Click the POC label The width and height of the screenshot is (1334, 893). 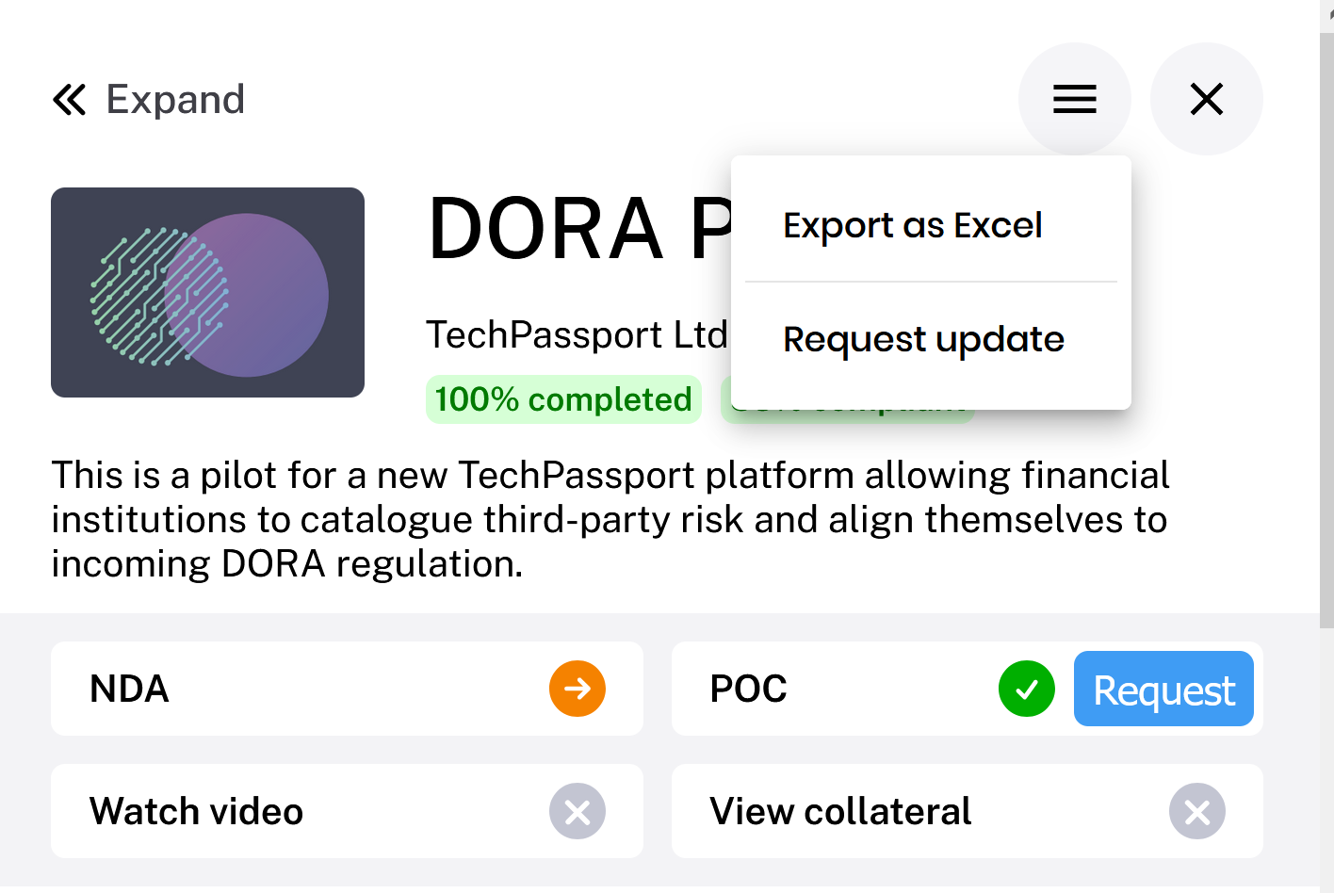tap(748, 689)
